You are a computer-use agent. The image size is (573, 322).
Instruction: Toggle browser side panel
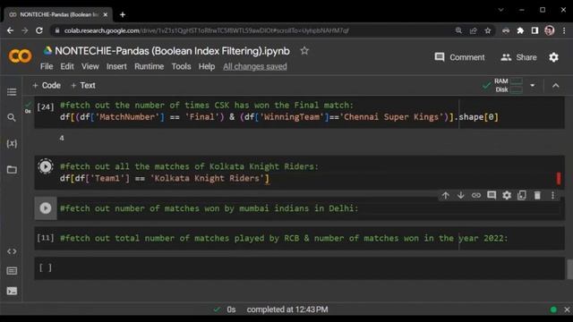click(x=535, y=30)
